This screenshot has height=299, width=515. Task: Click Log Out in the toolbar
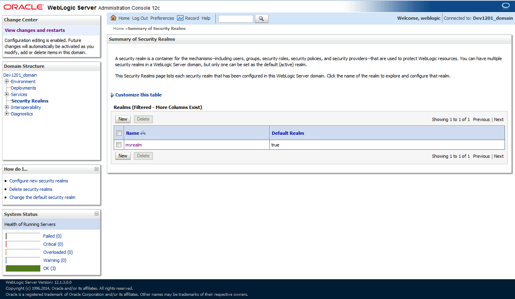point(140,18)
